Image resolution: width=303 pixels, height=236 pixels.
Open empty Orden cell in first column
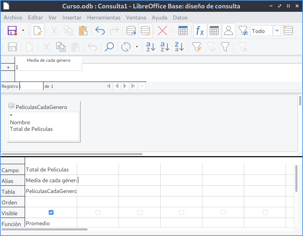(51, 202)
